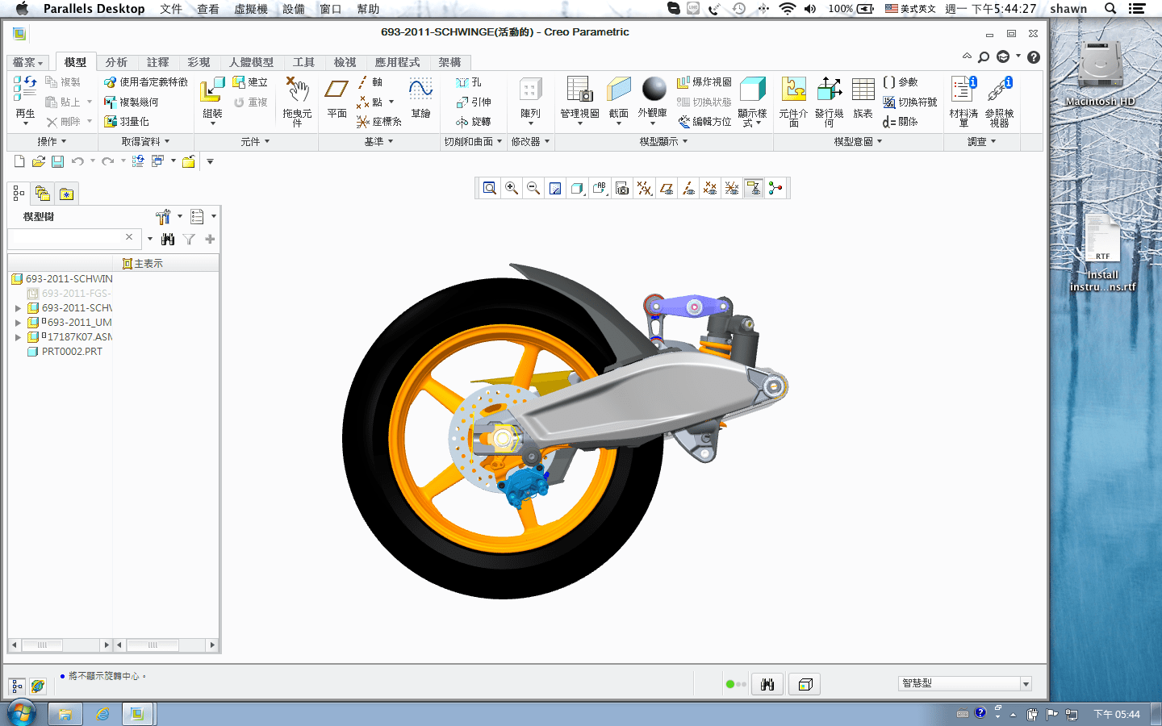Viewport: 1162px width, 726px height.
Task: Click the model tree search input field
Action: coord(66,240)
